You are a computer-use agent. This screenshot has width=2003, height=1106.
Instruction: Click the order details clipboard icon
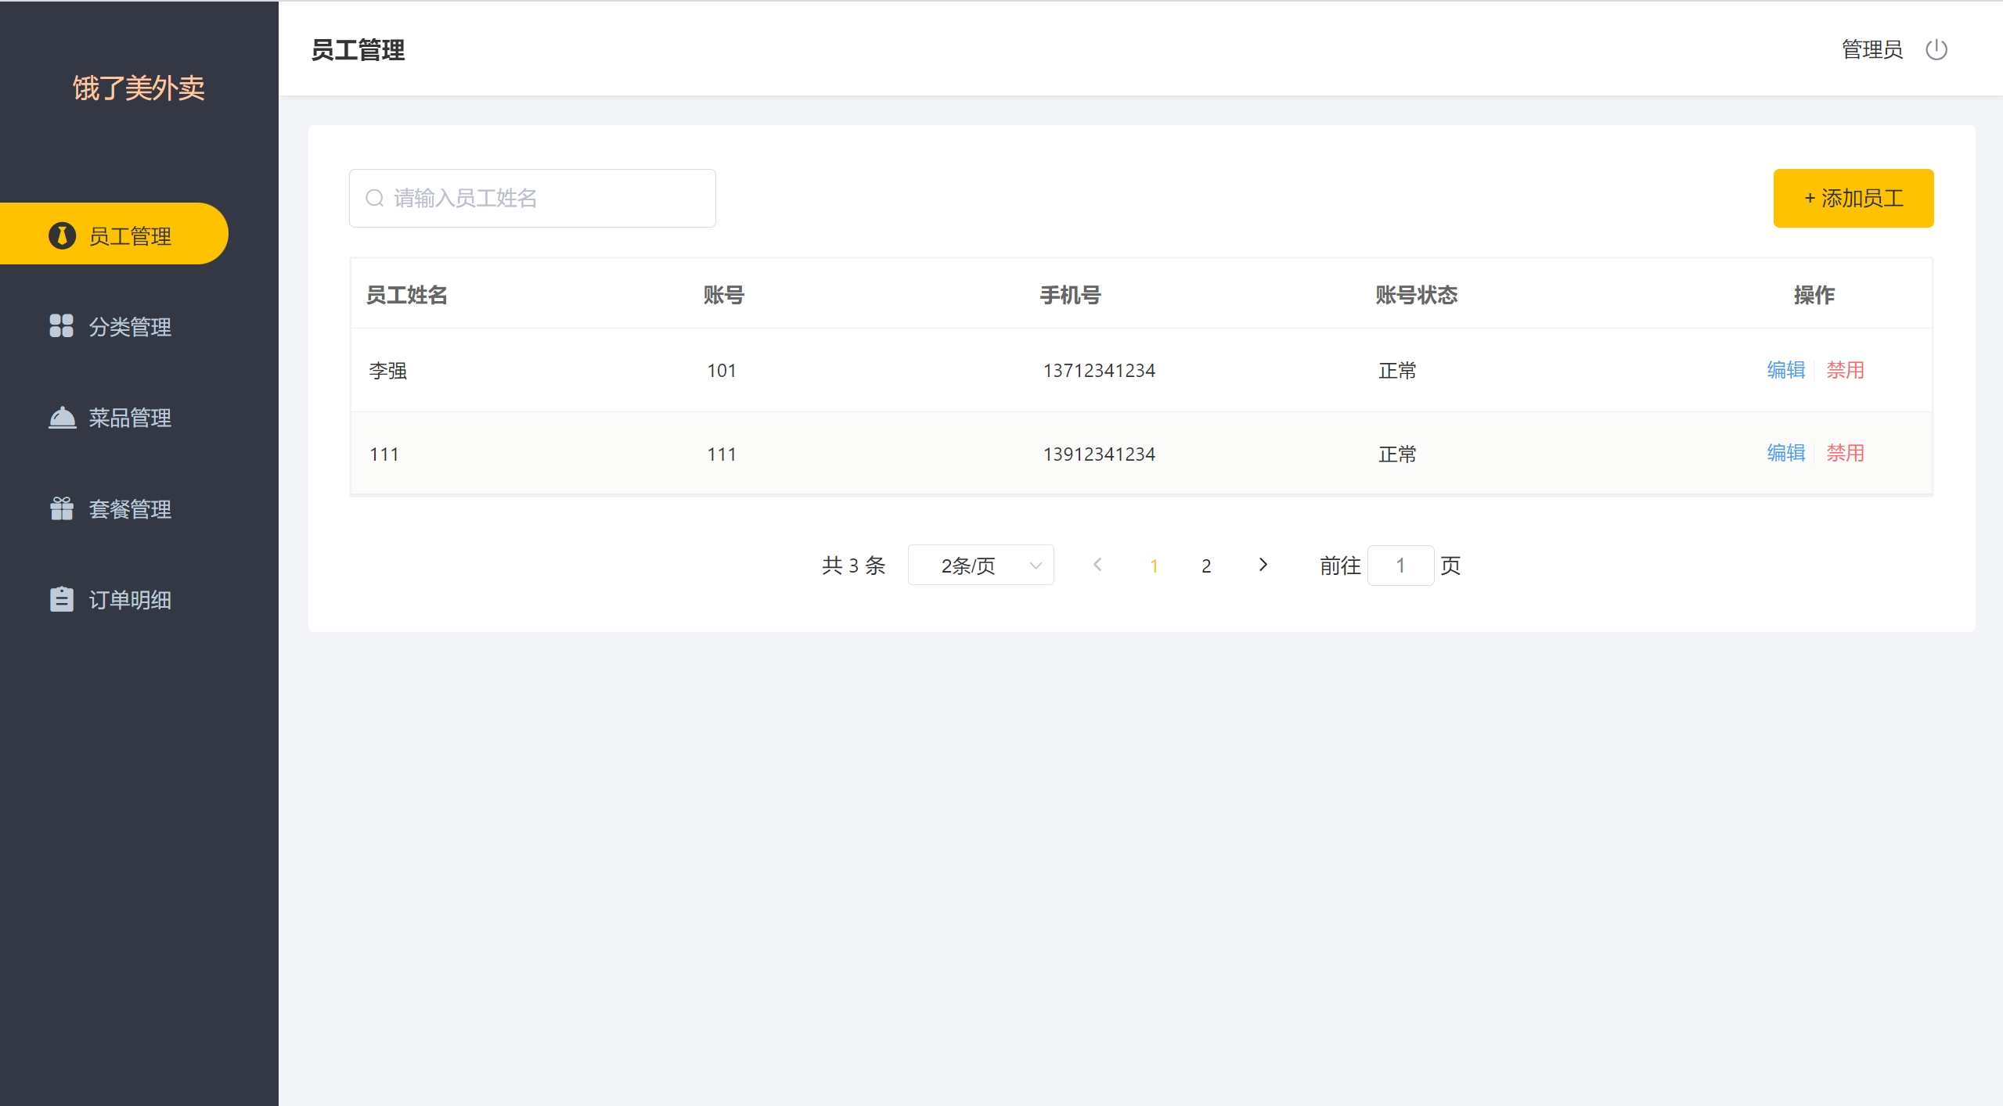tap(62, 599)
